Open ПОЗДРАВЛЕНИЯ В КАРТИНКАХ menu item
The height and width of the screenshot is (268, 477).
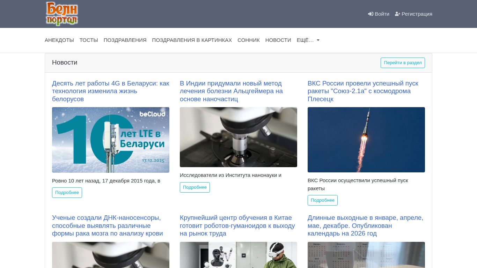point(192,40)
